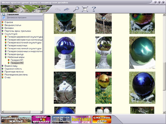166x124 pixels.
Task: Collapse the Небесные шары tree branch
Action: pyautogui.click(x=6, y=57)
